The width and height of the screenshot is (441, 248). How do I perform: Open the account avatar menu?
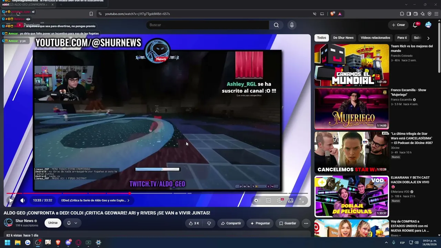(428, 25)
